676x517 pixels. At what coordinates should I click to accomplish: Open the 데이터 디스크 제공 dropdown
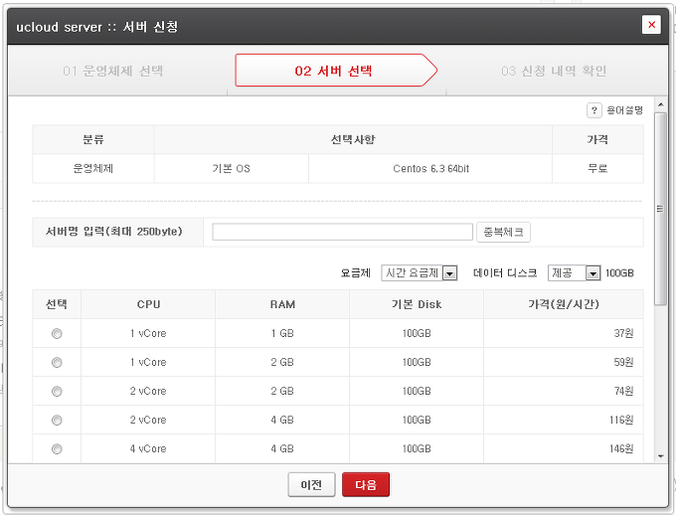click(574, 273)
